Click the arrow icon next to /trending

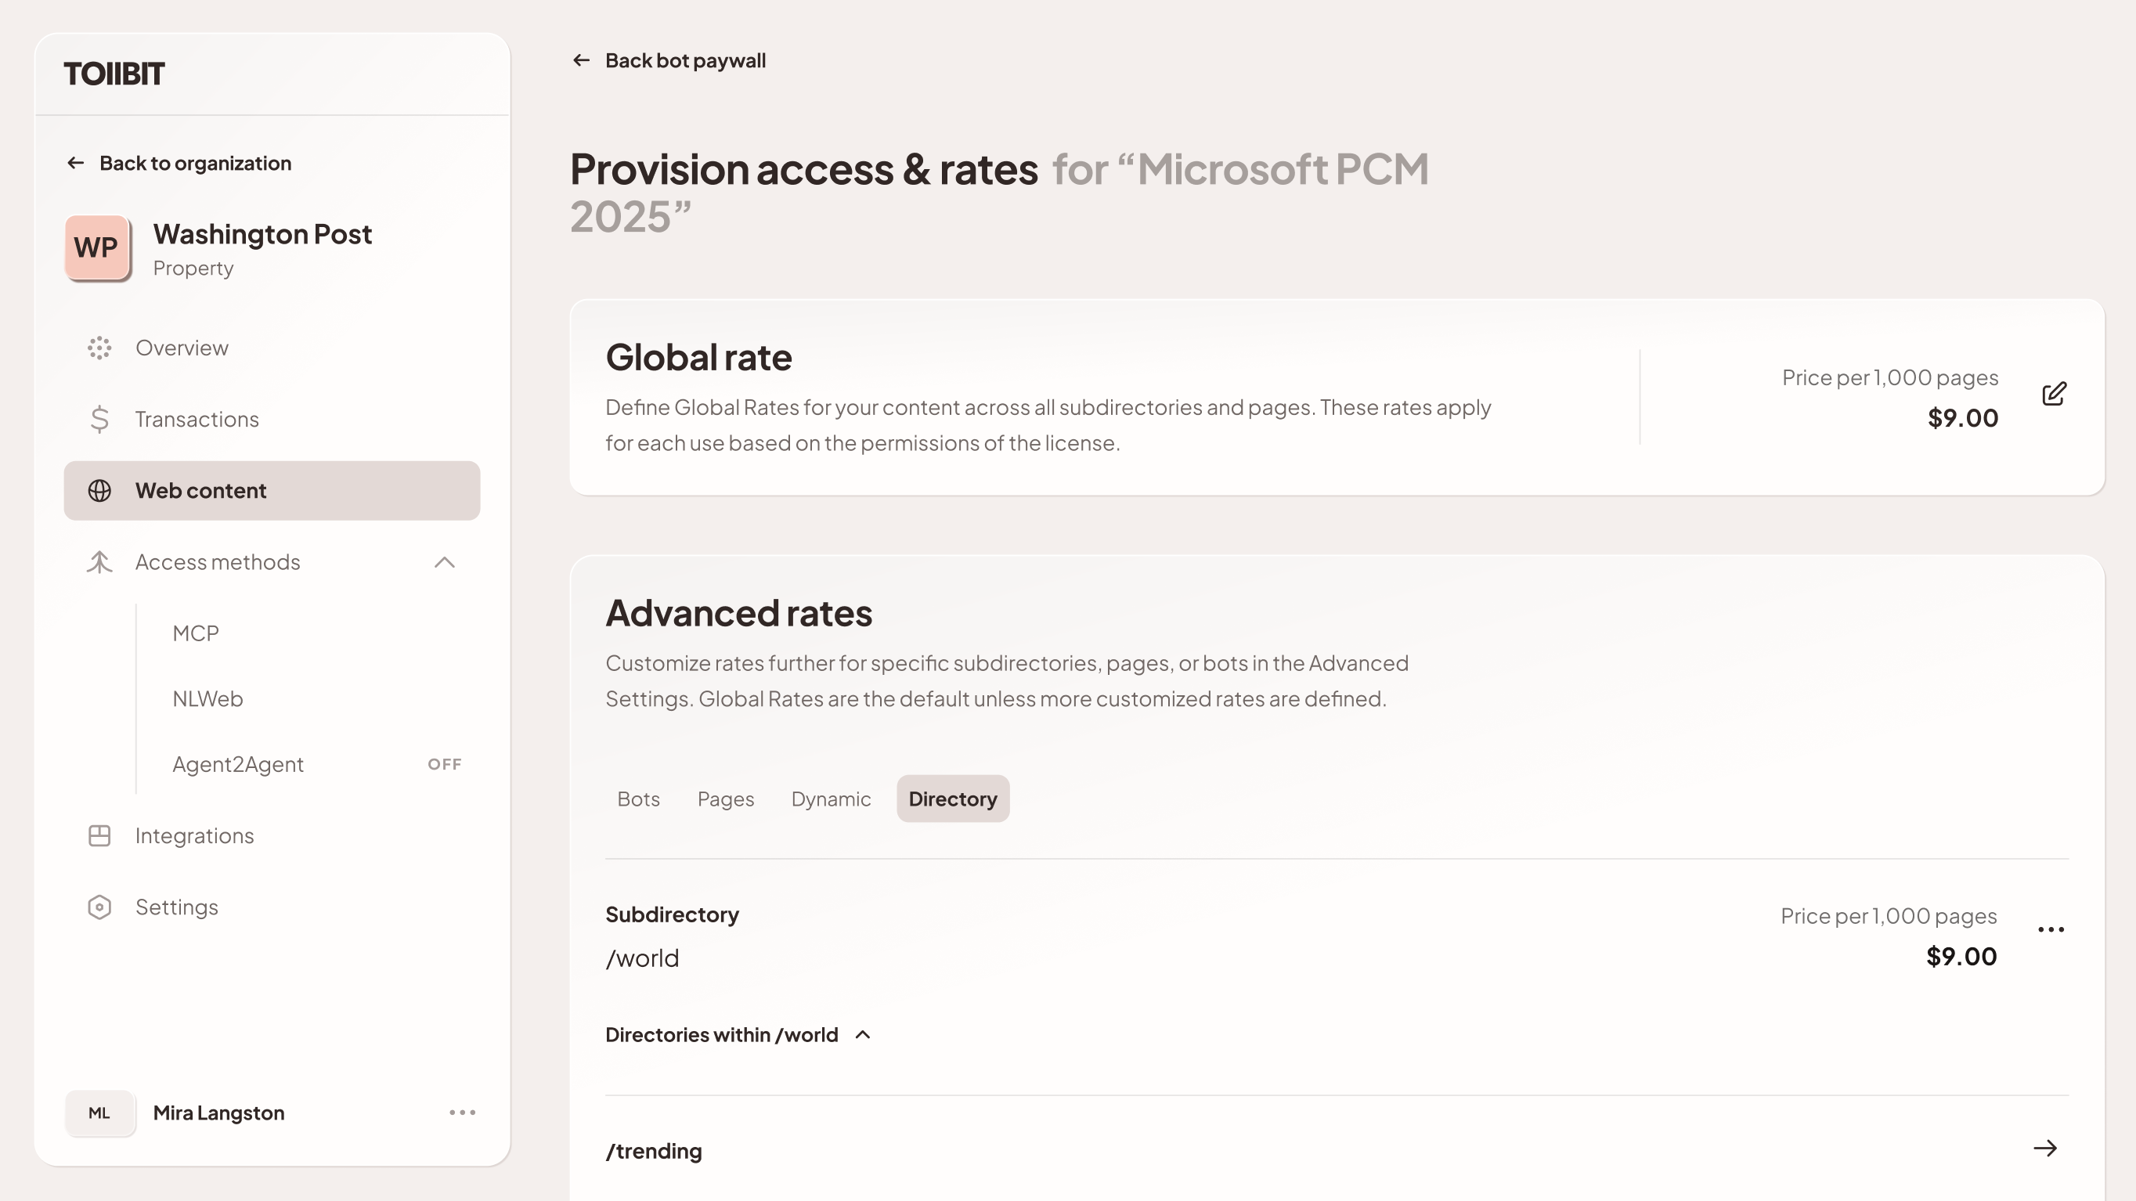pos(2045,1148)
